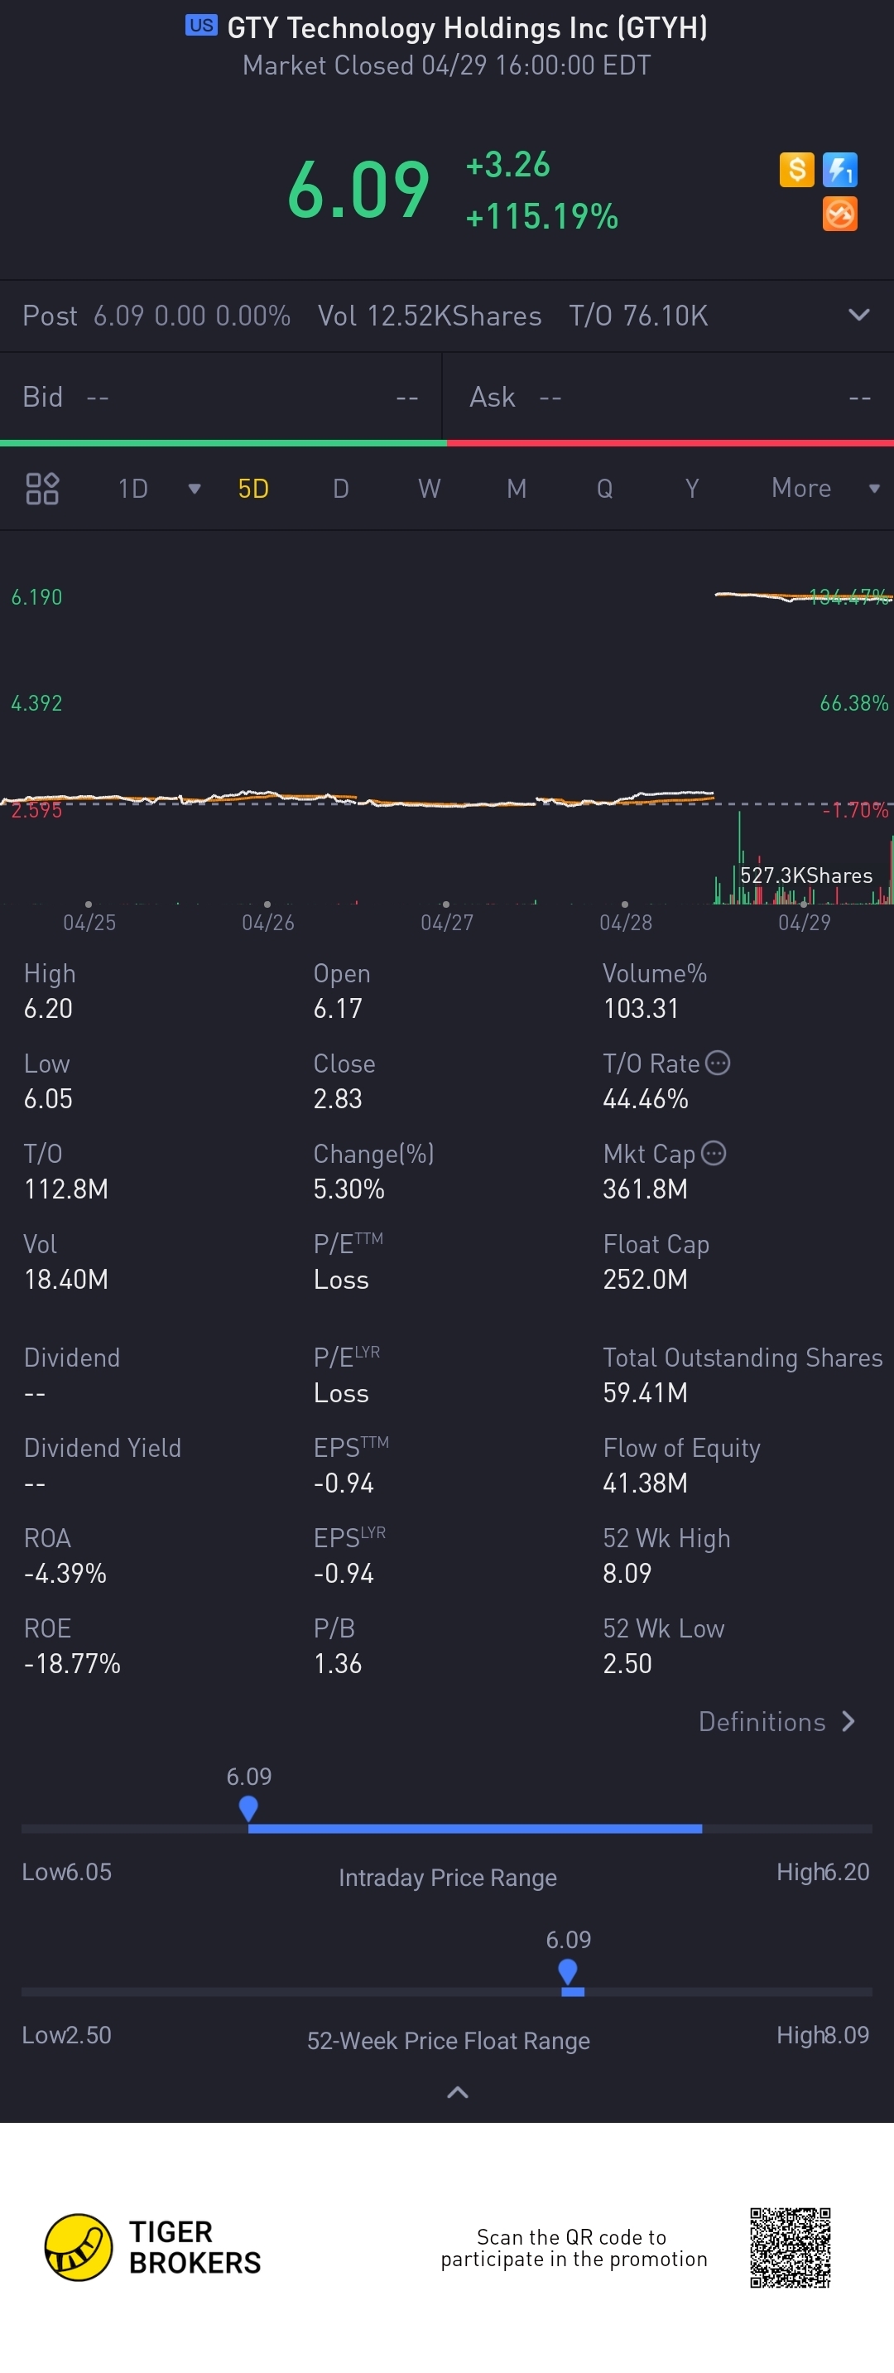Tap the Dividend Yield label
Screen dimensions: 894x2373
(x=102, y=1448)
